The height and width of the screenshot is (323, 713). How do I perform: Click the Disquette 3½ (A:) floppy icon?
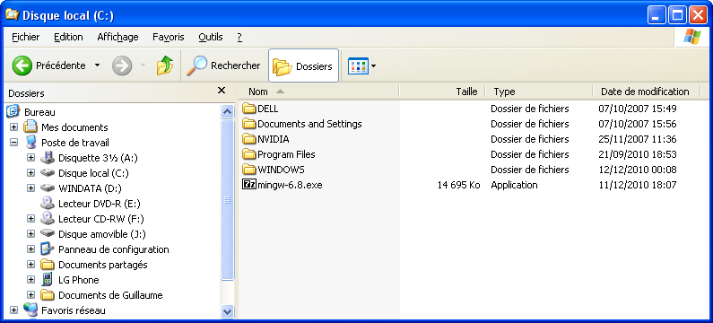48,157
